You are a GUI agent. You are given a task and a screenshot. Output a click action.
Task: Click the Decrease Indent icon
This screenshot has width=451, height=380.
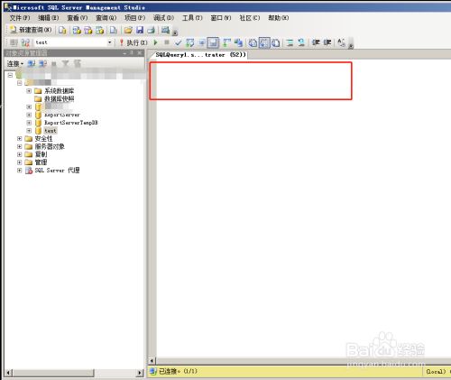pos(316,42)
